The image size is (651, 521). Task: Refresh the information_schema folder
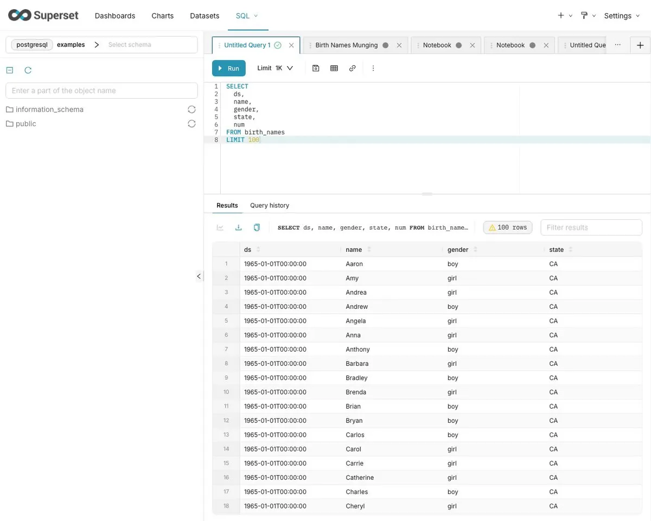[192, 110]
